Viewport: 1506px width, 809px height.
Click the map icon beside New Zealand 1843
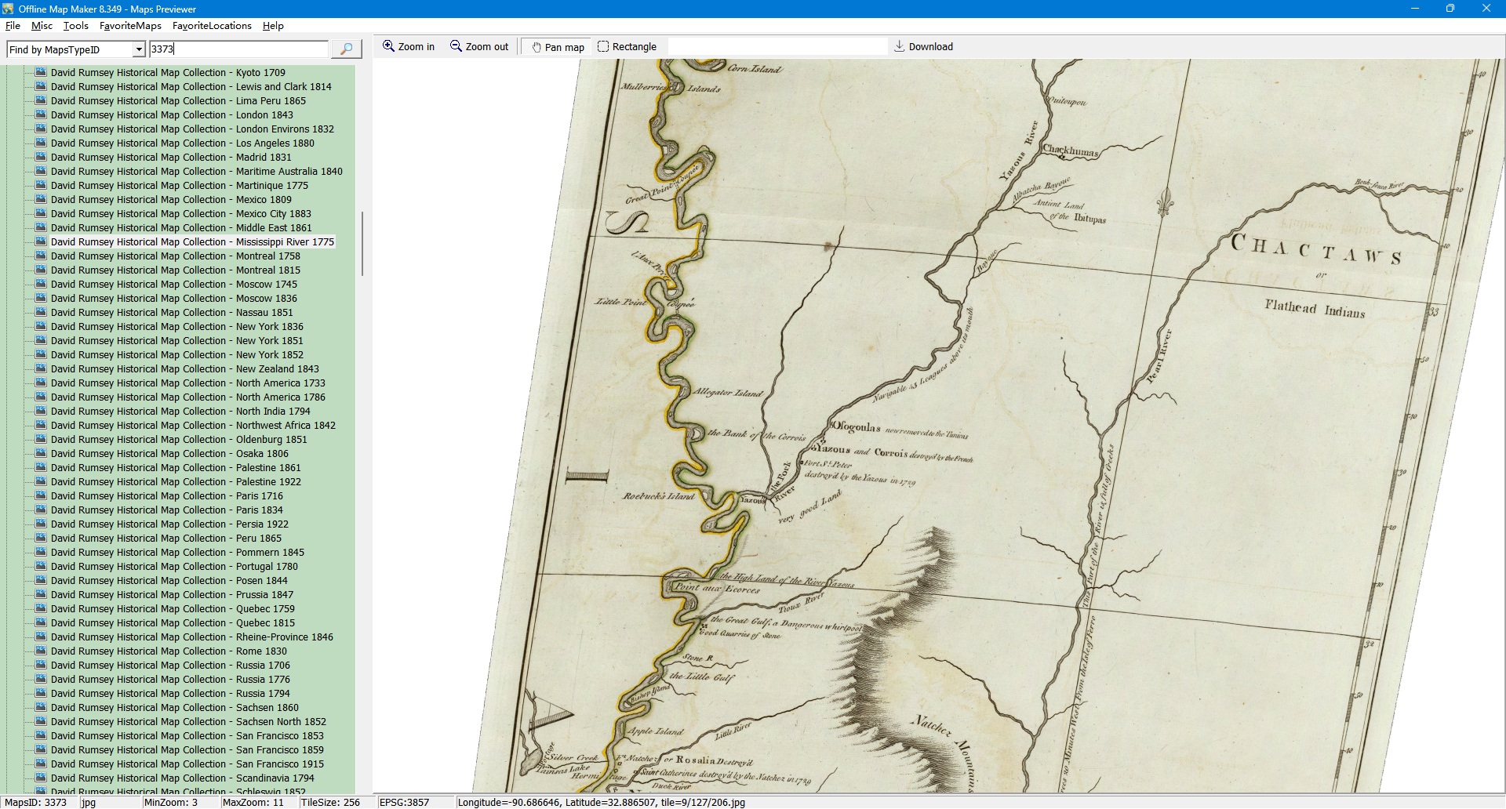(x=41, y=369)
